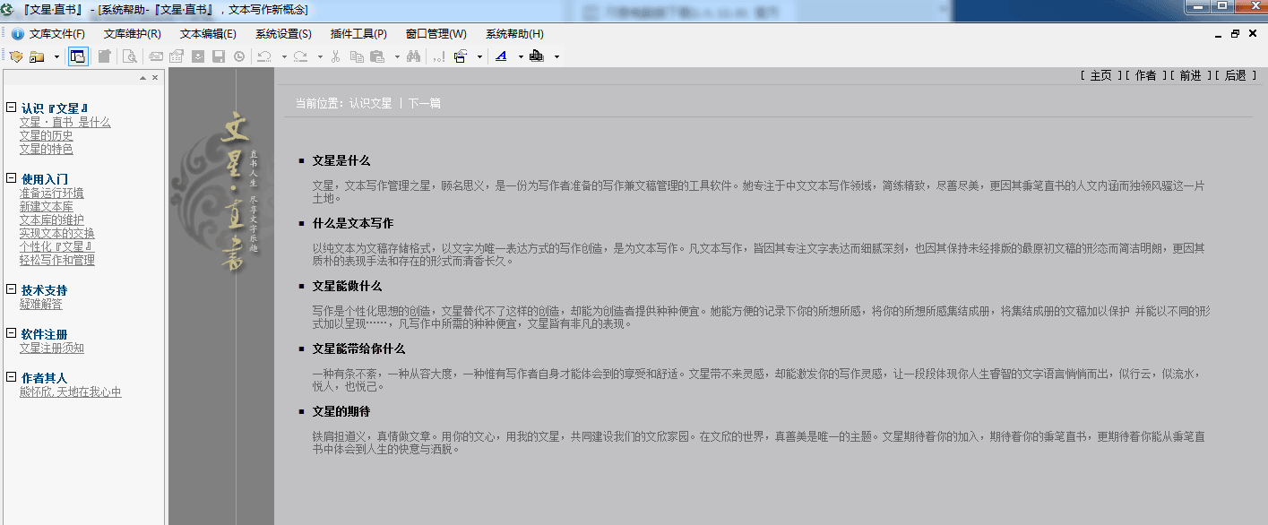Image resolution: width=1268 pixels, height=525 pixels.
Task: Click the 下一篇 next article link
Action: point(425,103)
